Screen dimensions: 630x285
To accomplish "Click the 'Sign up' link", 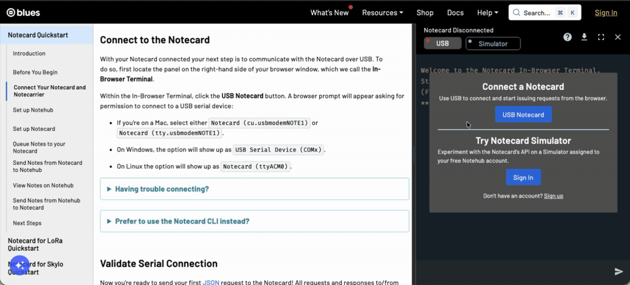I will (553, 196).
